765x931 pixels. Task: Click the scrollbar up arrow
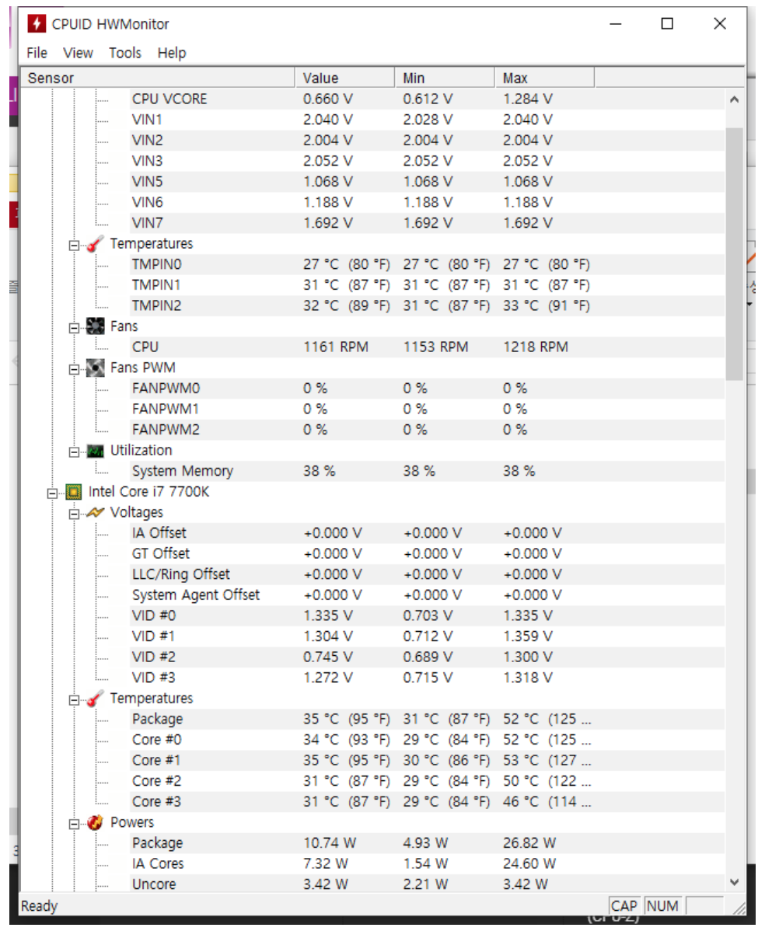click(735, 99)
